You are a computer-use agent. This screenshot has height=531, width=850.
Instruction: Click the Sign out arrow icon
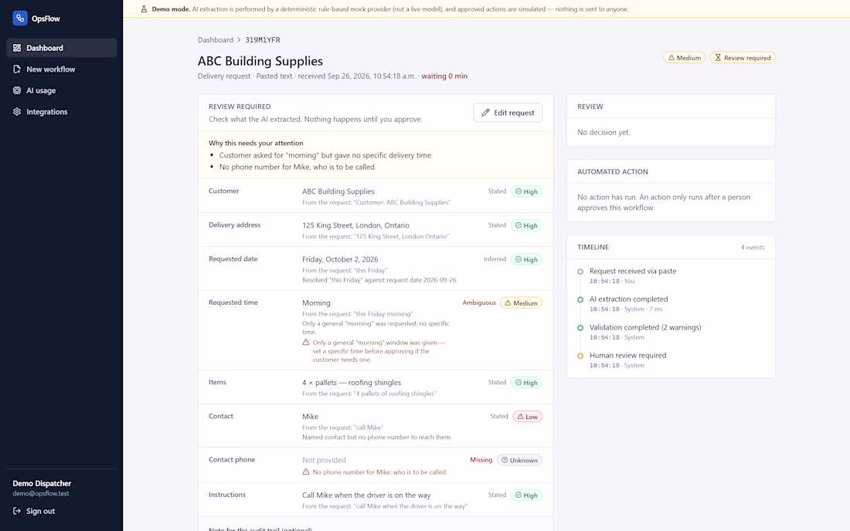[17, 511]
